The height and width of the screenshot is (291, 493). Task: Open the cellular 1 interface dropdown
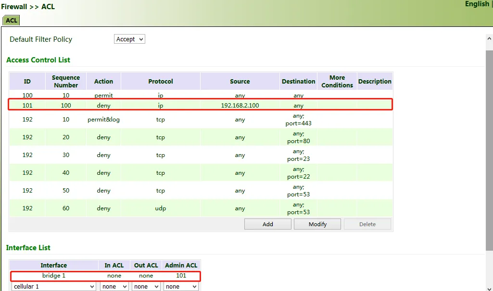click(54, 286)
